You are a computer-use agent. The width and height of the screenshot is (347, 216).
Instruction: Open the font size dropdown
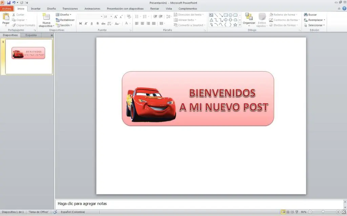point(111,17)
